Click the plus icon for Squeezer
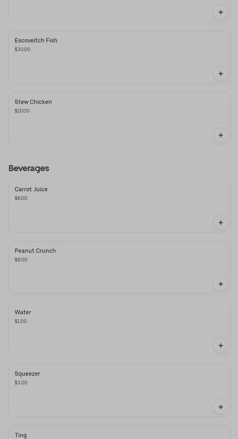This screenshot has height=439, width=238. (x=221, y=407)
